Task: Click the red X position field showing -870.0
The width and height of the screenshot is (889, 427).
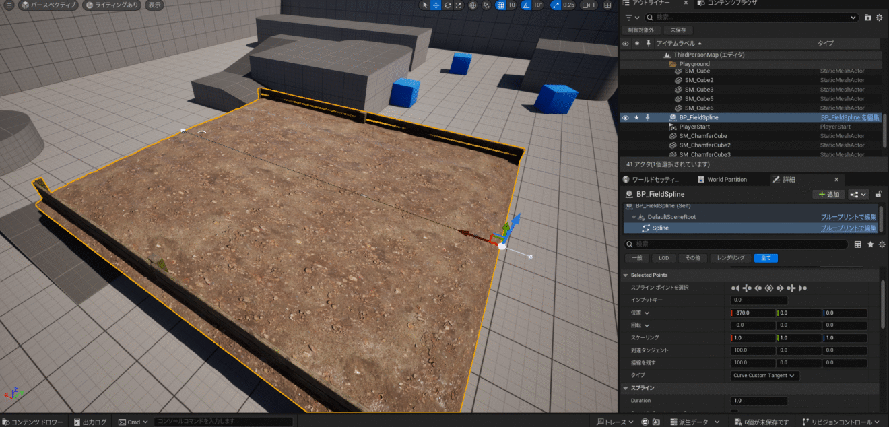Action: pos(752,312)
